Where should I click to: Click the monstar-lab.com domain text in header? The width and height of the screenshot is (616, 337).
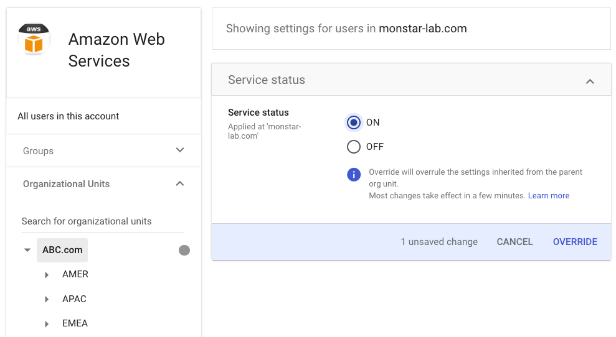click(423, 28)
